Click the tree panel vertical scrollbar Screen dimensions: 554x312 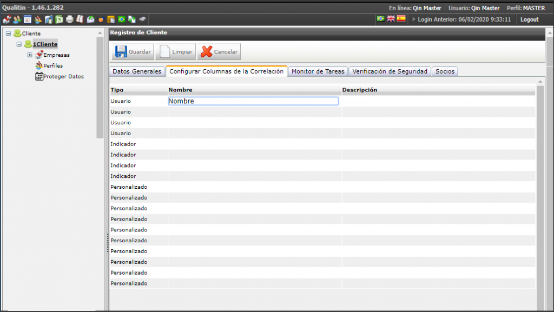tap(100, 87)
